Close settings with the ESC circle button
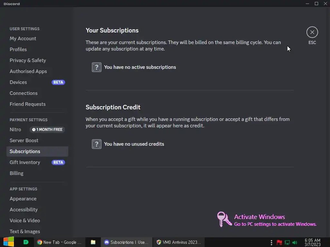 pos(312,32)
